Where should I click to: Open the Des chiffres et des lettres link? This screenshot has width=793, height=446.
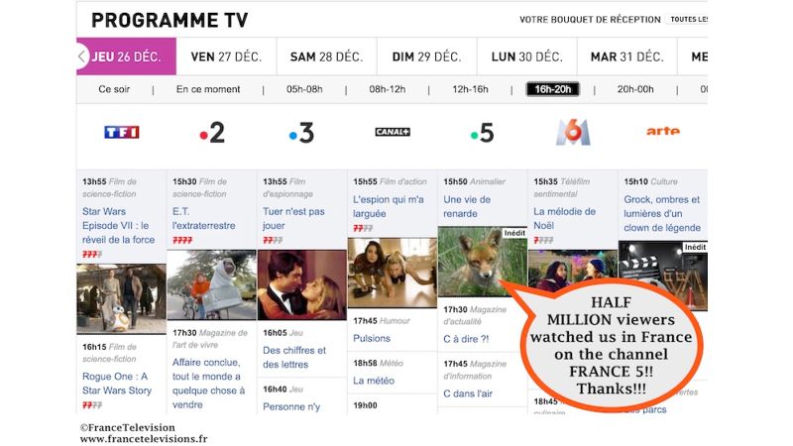tap(293, 357)
